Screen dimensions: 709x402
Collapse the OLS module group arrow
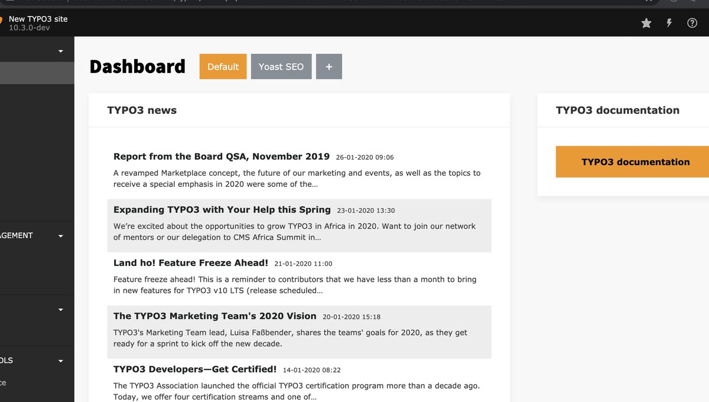pos(61,361)
